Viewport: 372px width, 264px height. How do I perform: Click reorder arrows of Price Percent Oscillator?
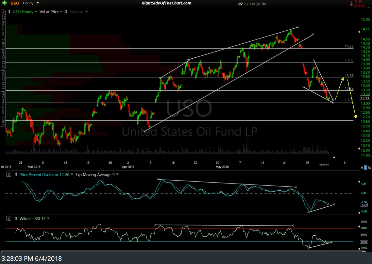(16, 175)
